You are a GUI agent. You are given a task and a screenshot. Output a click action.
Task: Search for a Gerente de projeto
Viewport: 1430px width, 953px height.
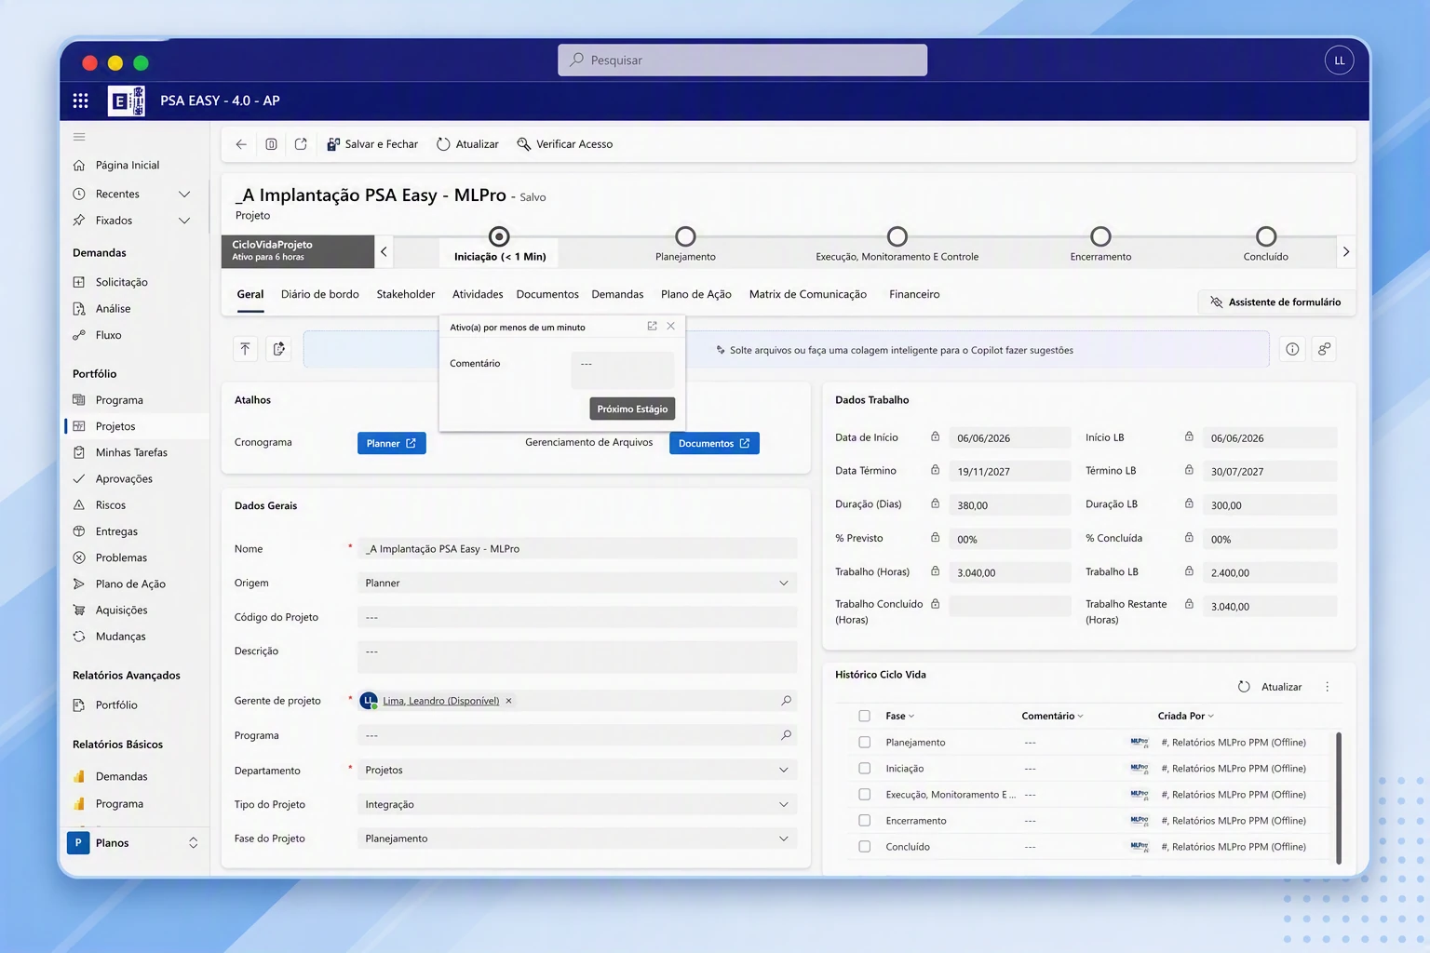pos(786,701)
